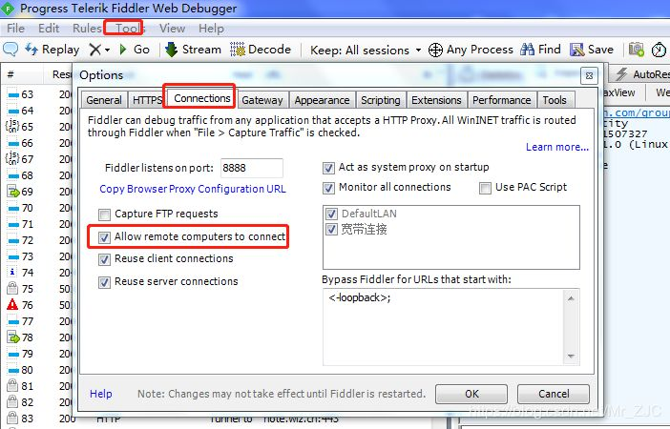Click the # column header in sessions list
The width and height of the screenshot is (670, 429).
click(10, 74)
